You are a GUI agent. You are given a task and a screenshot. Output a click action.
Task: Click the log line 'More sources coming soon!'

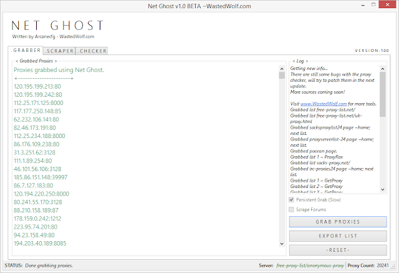pyautogui.click(x=317, y=92)
